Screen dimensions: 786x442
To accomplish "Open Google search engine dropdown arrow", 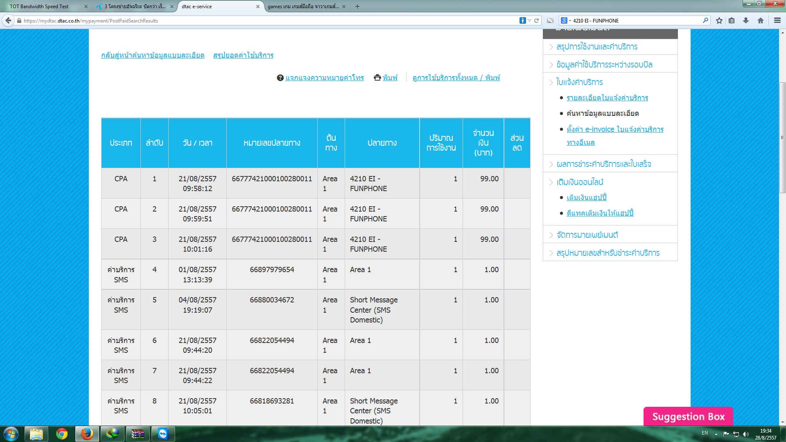I will (570, 20).
